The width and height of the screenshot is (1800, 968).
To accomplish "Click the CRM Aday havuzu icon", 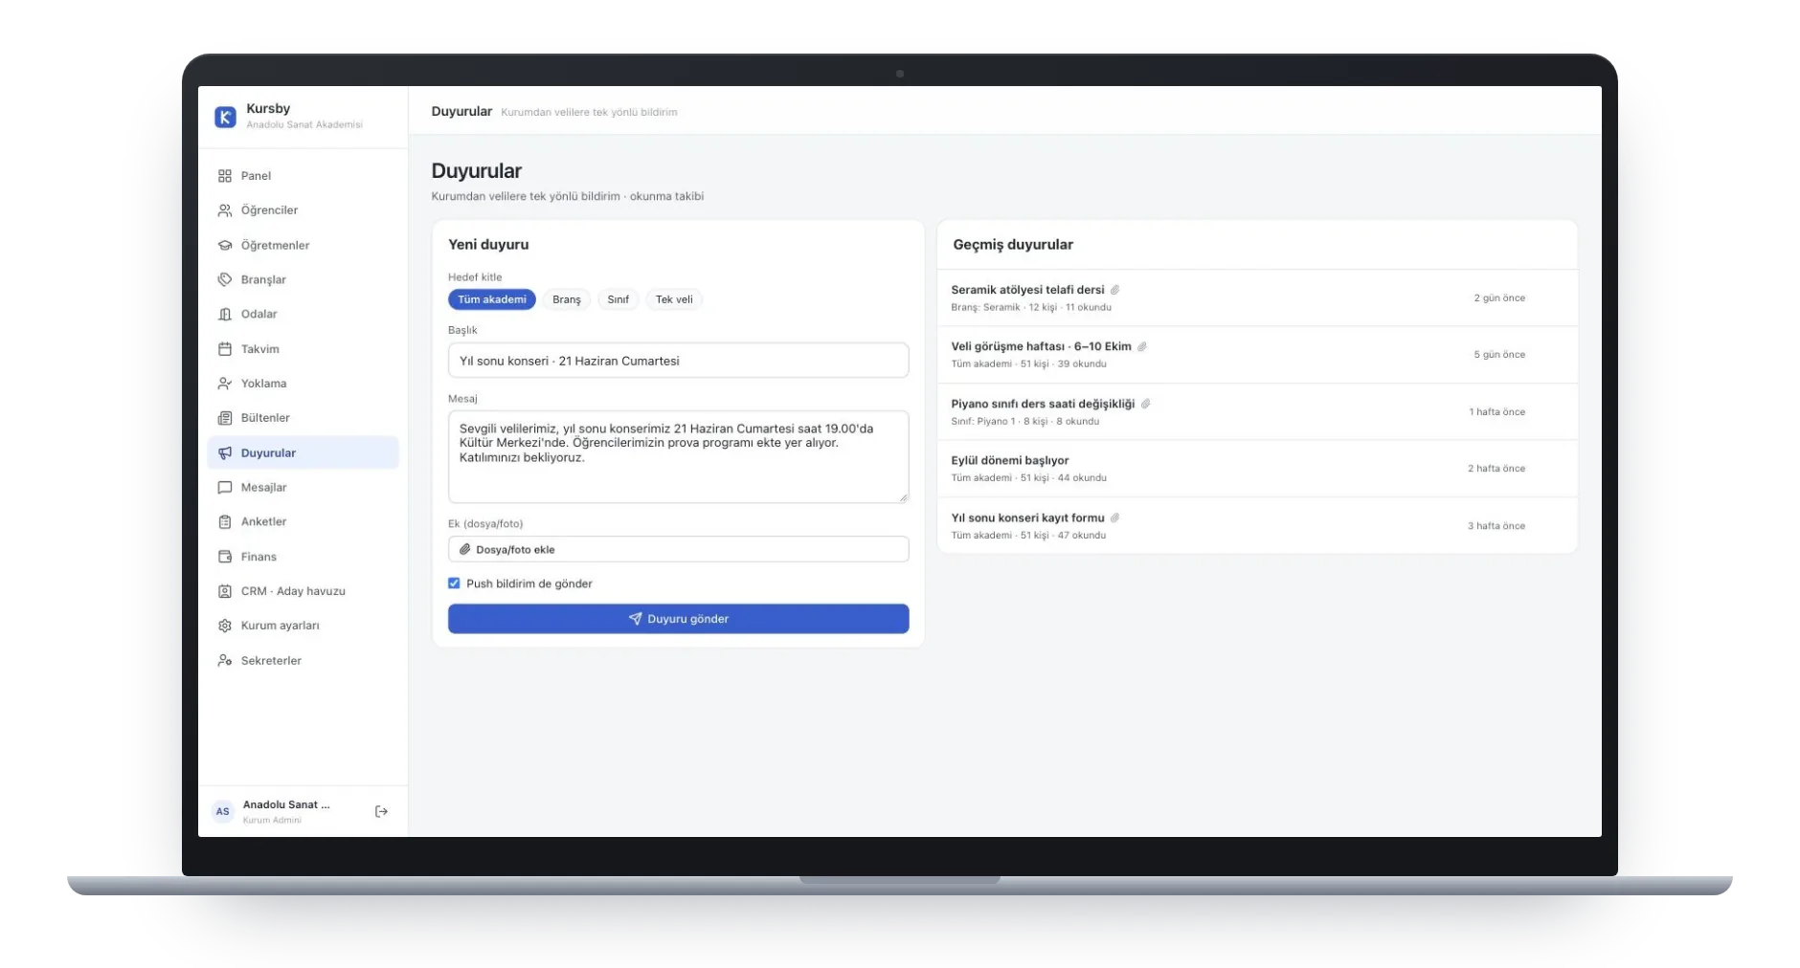I will pos(225,591).
